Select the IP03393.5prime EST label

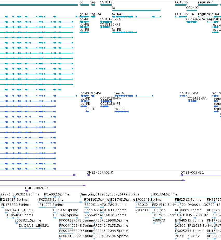coord(96,200)
